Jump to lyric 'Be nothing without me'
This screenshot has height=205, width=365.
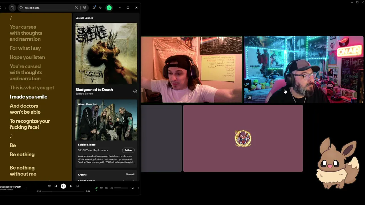click(23, 171)
